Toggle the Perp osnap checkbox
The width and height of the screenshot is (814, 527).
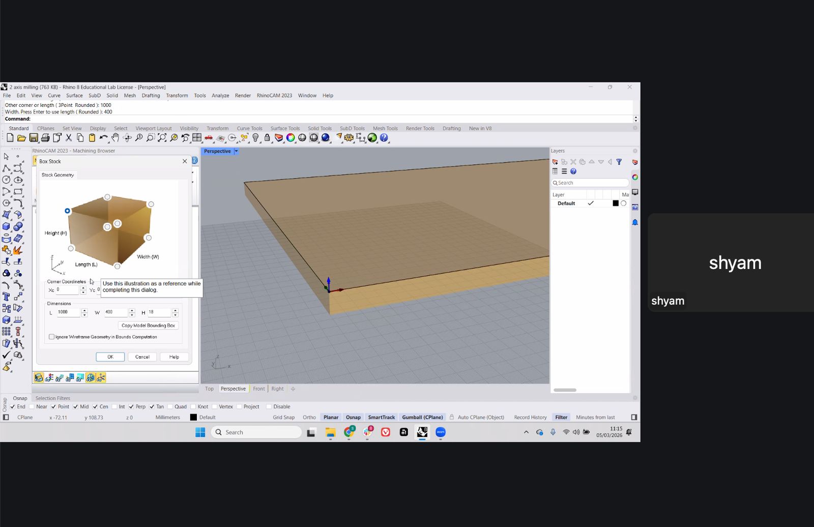(x=131, y=406)
